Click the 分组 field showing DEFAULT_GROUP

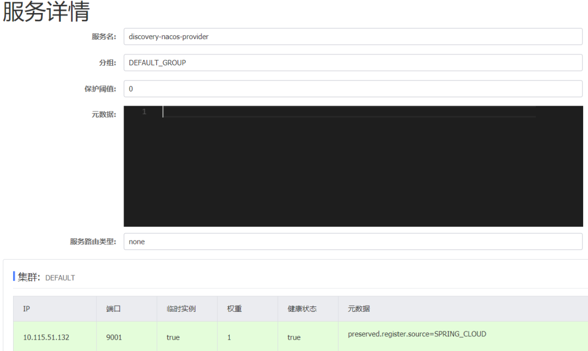pos(353,63)
